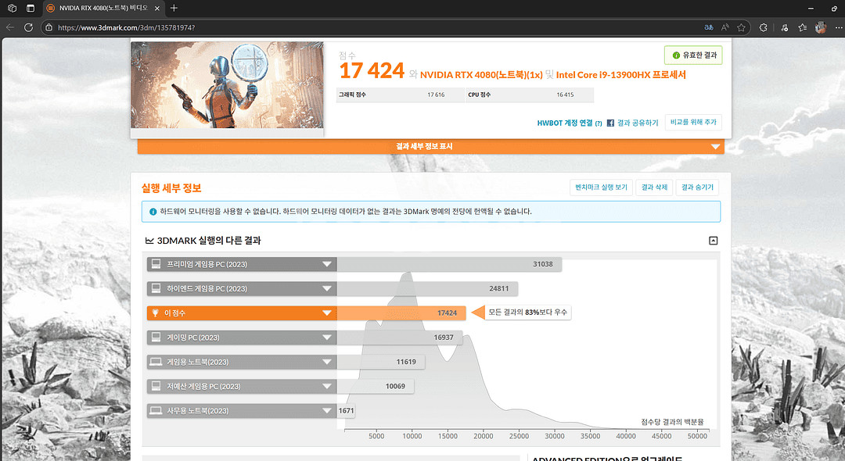This screenshot has width=845, height=461.
Task: Click the 24811 score bar
Action: (x=427, y=289)
